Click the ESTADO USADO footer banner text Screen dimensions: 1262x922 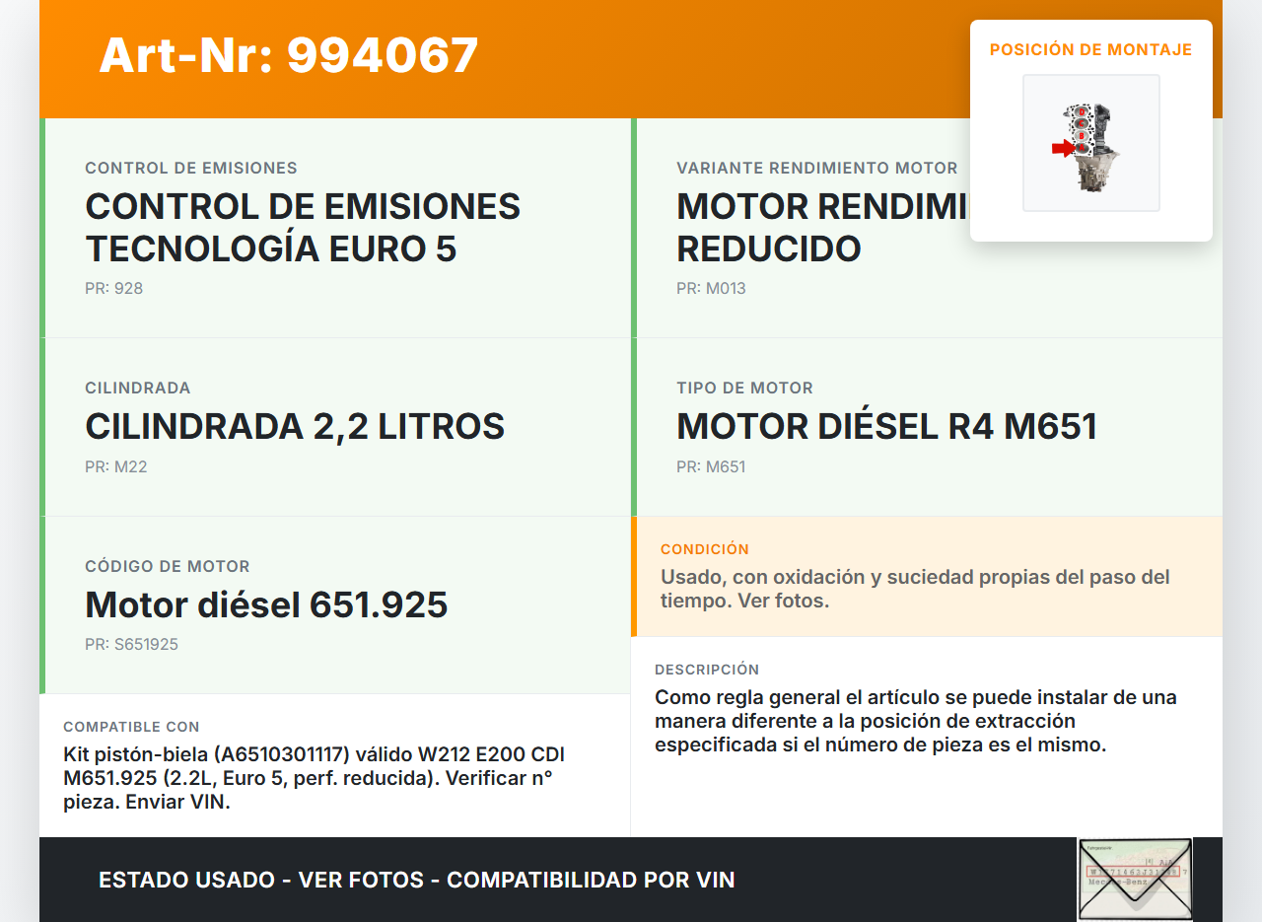(416, 880)
